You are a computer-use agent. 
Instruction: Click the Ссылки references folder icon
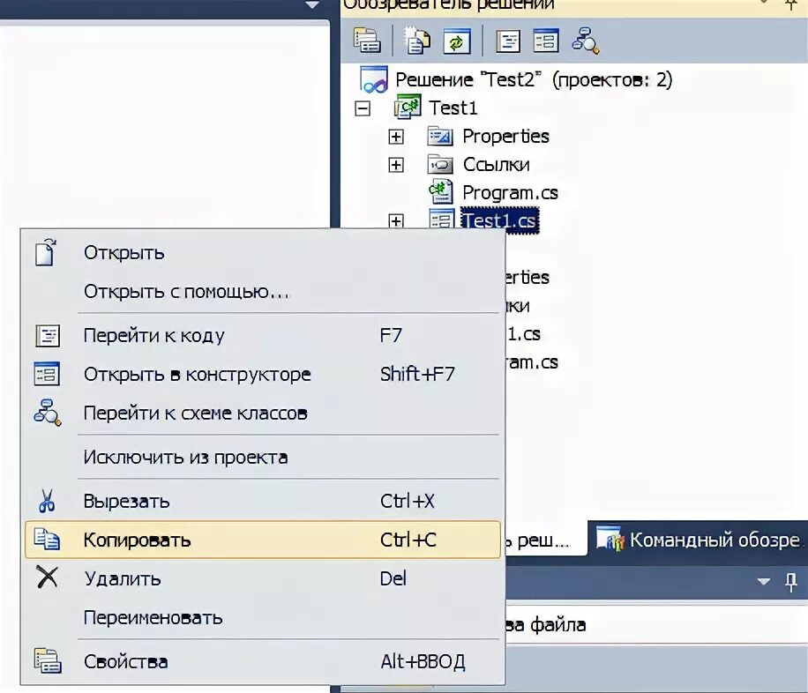pos(440,165)
